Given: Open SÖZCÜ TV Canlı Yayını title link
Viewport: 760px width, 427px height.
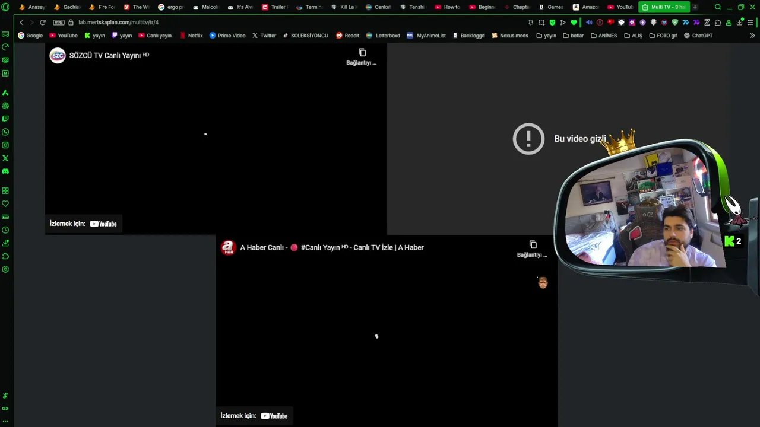Looking at the screenshot, I should point(109,55).
